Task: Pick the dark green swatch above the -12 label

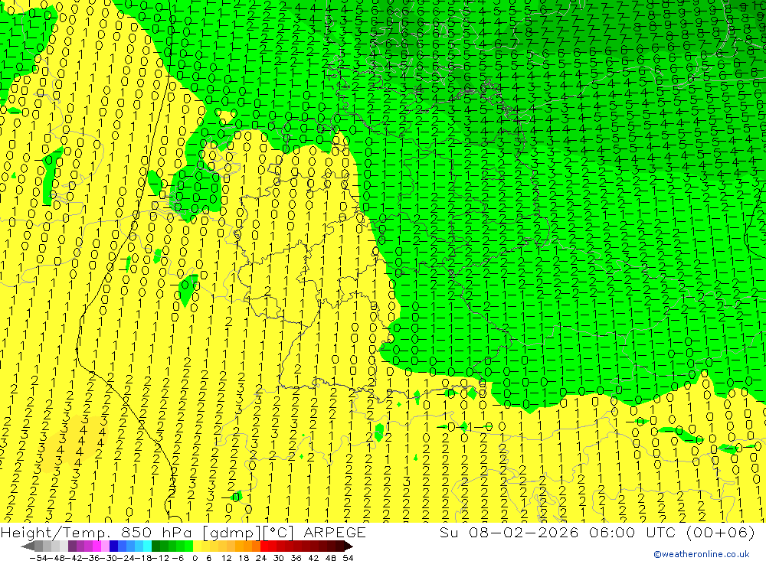Action: (x=155, y=546)
